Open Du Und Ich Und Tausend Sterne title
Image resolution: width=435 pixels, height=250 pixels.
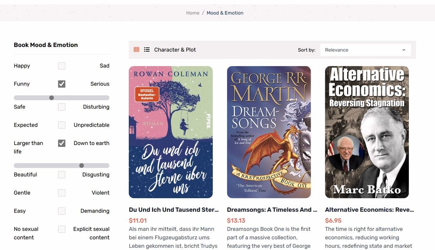tap(174, 210)
